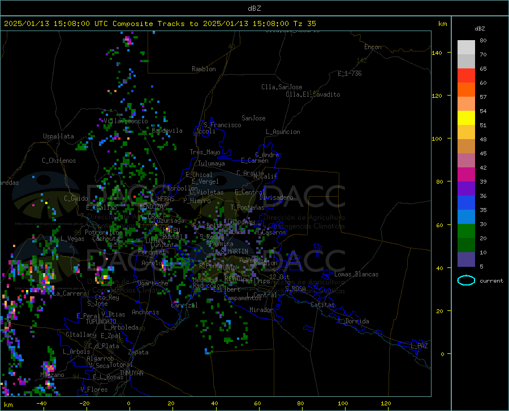Click the 'TUNUYAN' map label
Image resolution: width=509 pixels, height=411 pixels.
(131, 373)
